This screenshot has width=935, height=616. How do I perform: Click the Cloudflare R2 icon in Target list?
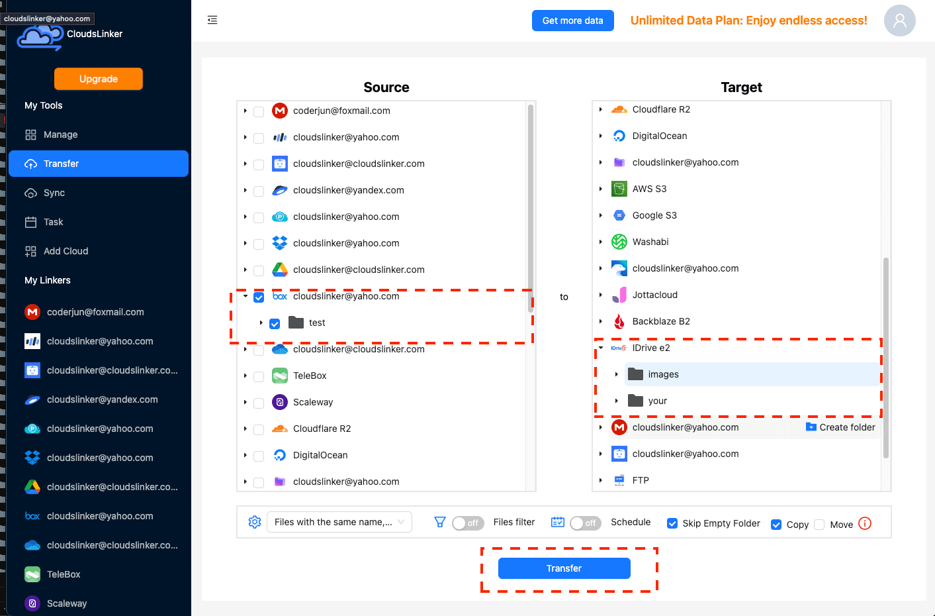click(619, 109)
